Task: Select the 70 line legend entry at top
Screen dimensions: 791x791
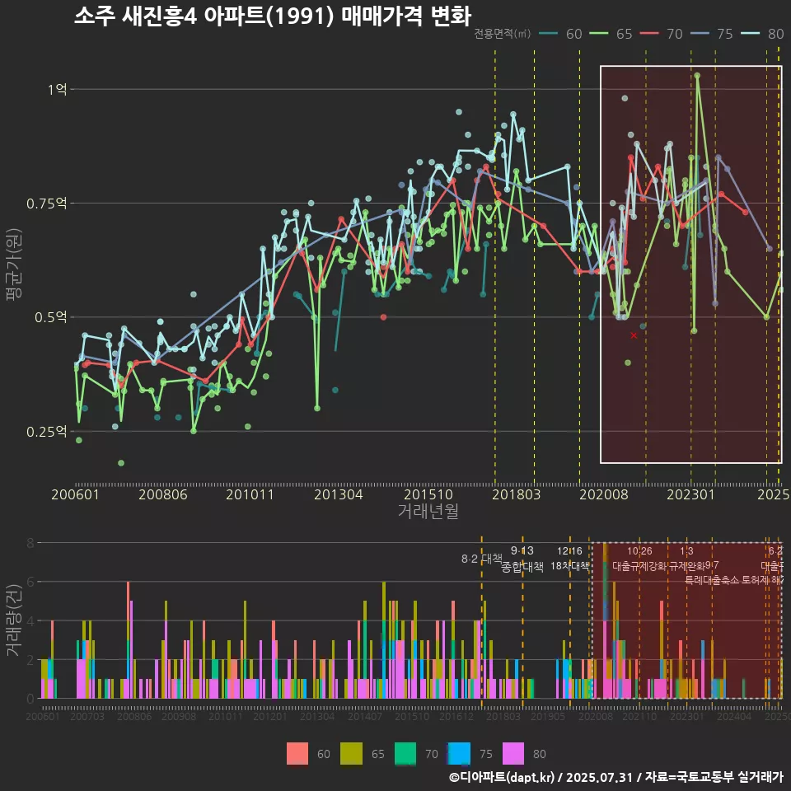Action: click(x=661, y=34)
